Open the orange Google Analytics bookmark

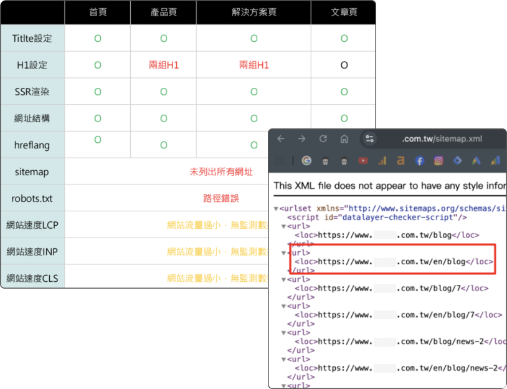tap(382, 160)
